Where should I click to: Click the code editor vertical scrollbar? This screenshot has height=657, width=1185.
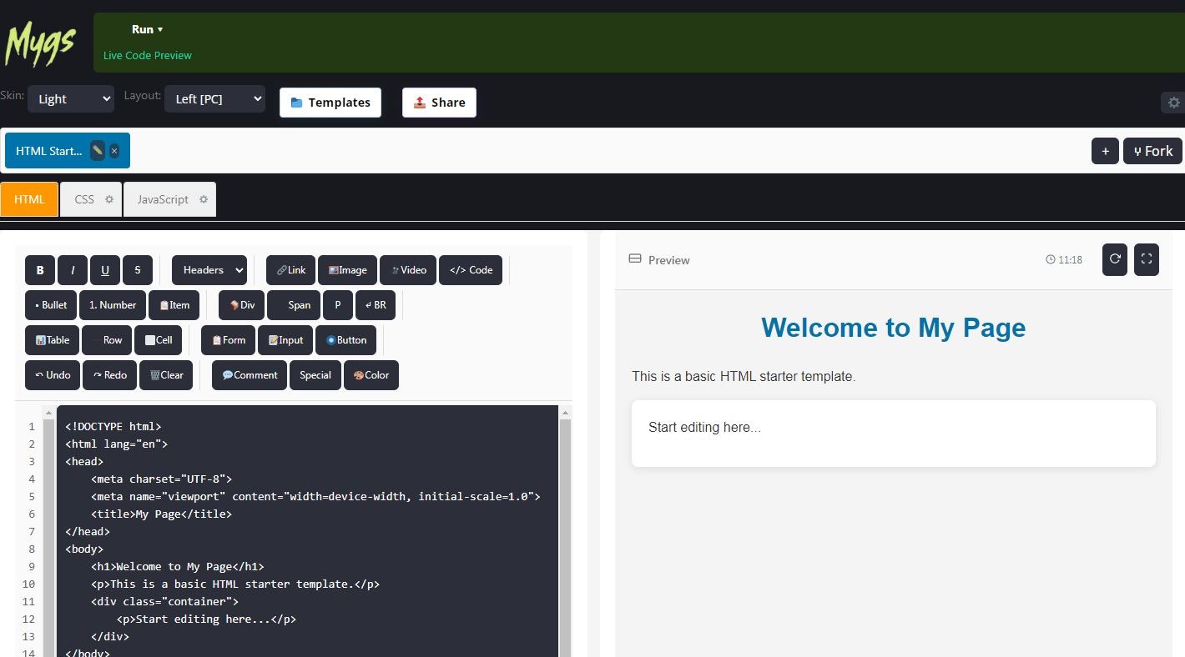coord(565,538)
